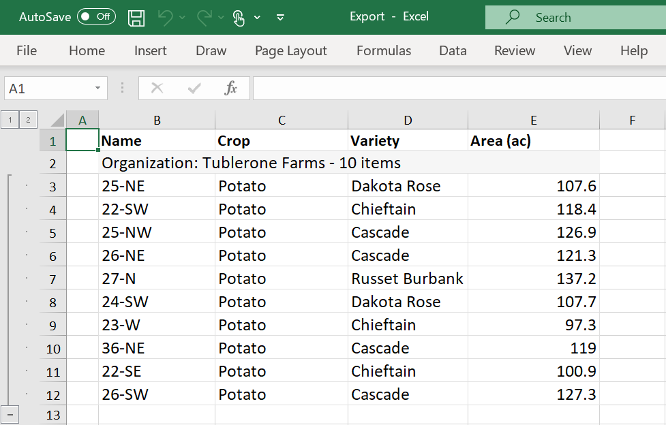The image size is (666, 425).
Task: Select column B header
Action: 157,120
